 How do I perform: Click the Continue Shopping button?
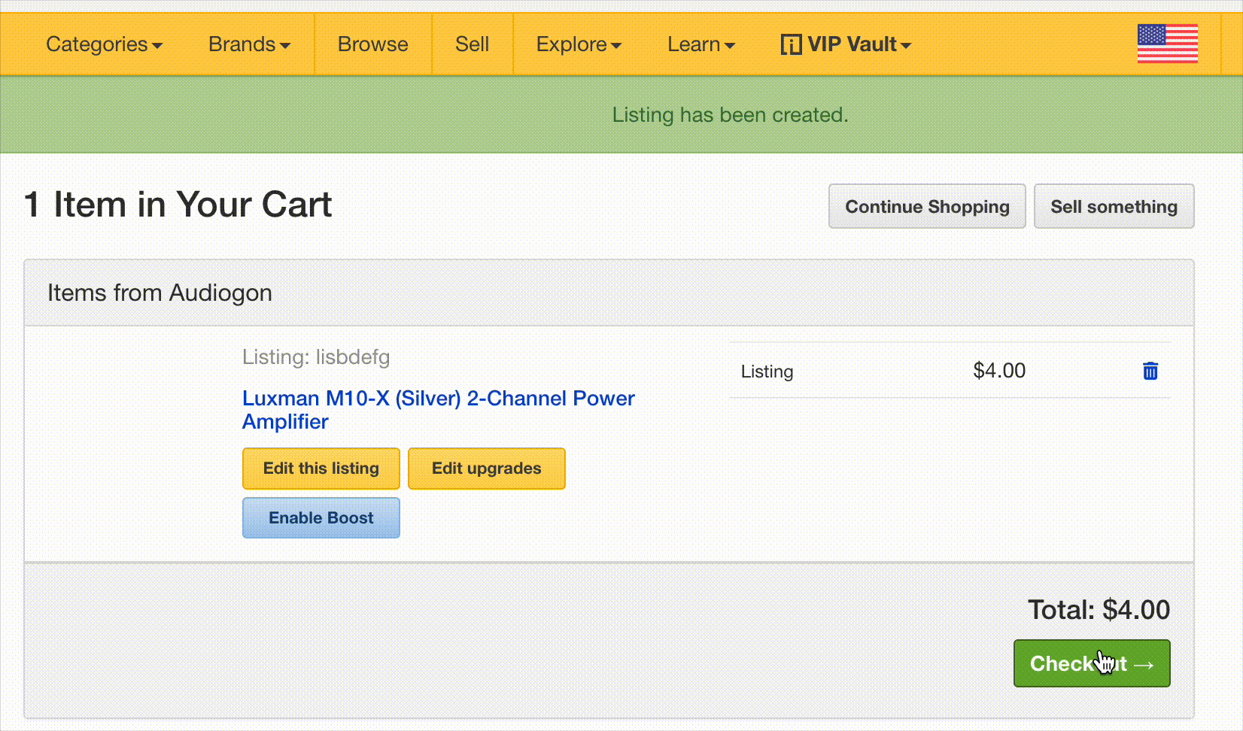[927, 206]
